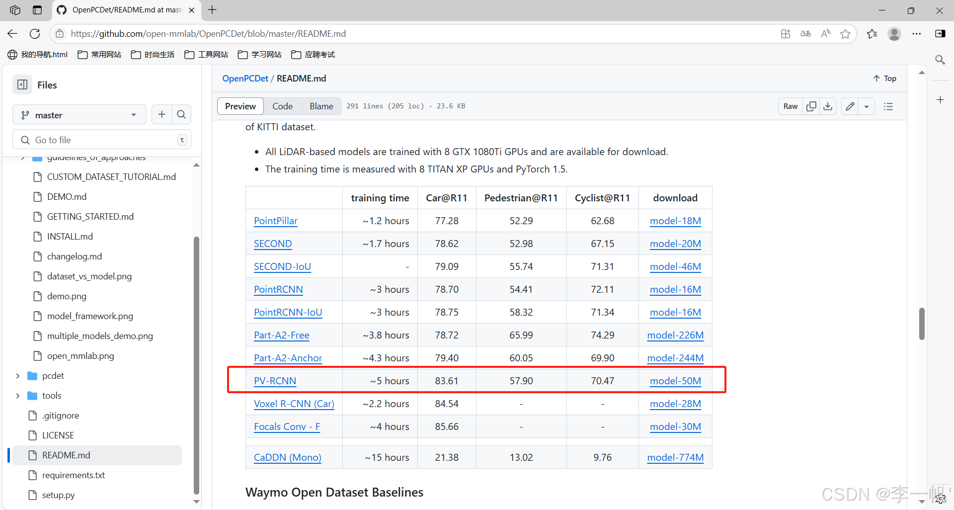Collapse the Files tree panel icon
This screenshot has height=510, width=954.
(x=22, y=85)
